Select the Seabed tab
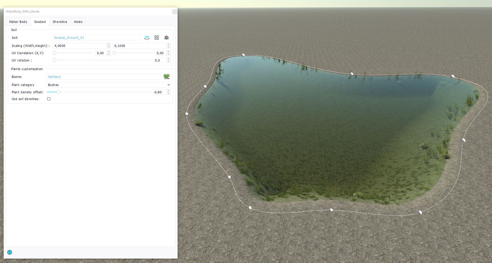492x263 pixels. click(x=40, y=22)
